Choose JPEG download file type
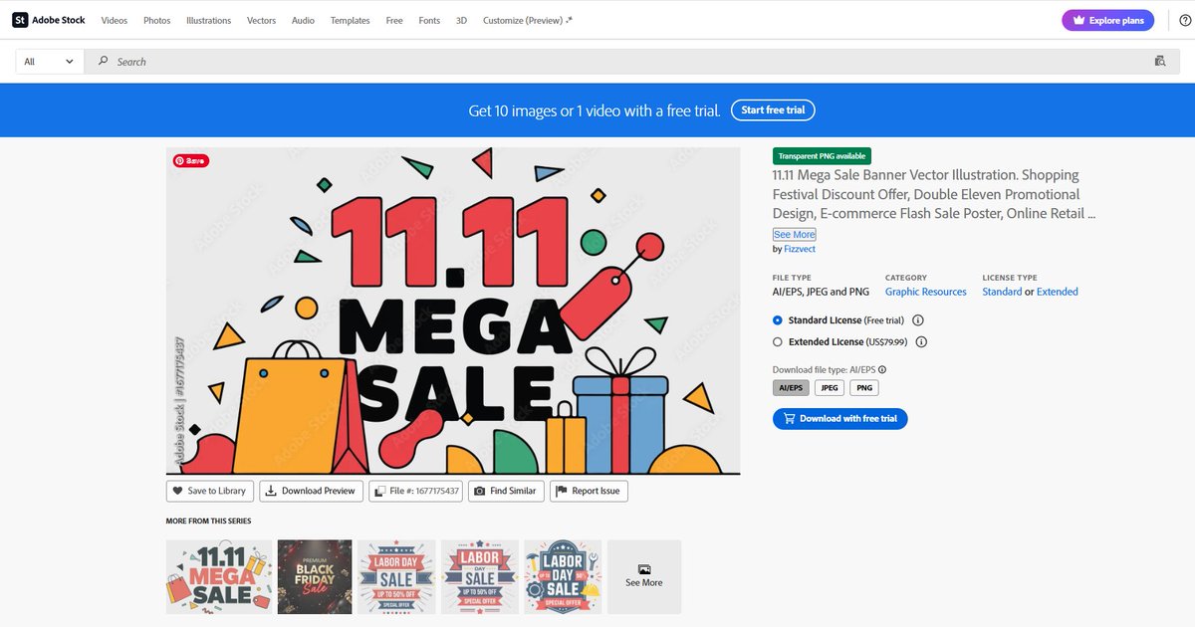Screen dimensions: 1195x627 pos(830,388)
